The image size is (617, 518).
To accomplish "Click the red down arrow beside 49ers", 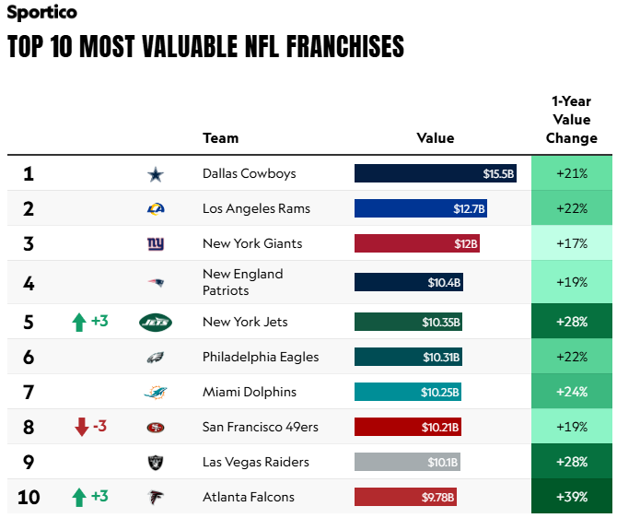I will tap(82, 427).
